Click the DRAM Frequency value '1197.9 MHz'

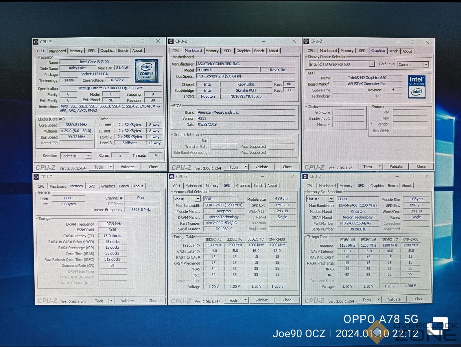(x=112, y=224)
